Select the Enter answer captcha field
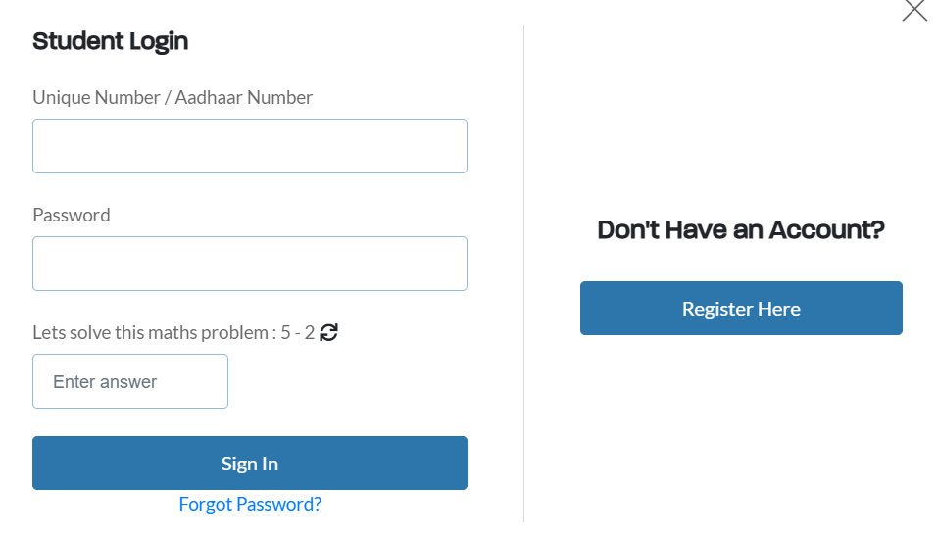 tap(130, 381)
